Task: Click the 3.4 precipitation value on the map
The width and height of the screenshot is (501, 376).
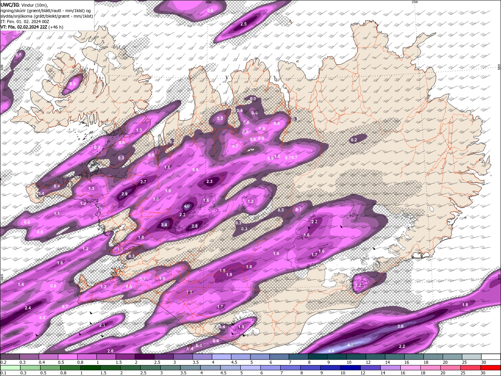Action: [x=164, y=225]
